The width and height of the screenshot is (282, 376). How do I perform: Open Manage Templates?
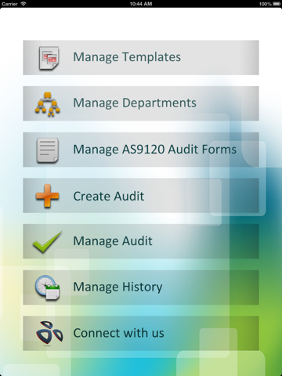(x=141, y=58)
